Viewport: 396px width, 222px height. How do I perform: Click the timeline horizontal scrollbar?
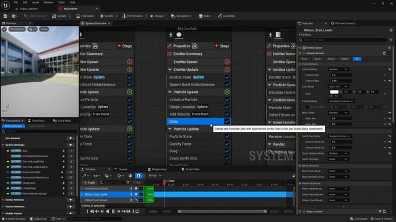coord(222,211)
